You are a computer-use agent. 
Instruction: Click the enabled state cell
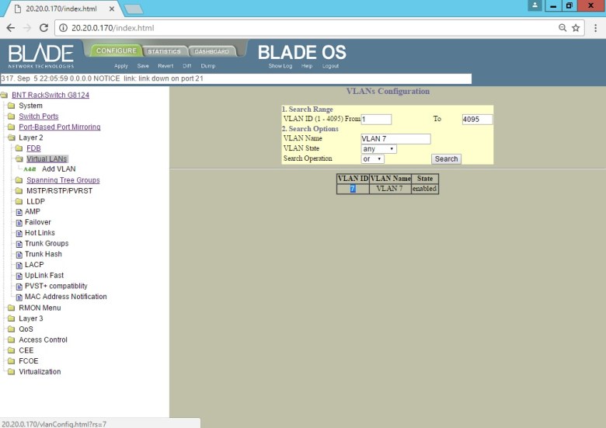click(x=424, y=189)
